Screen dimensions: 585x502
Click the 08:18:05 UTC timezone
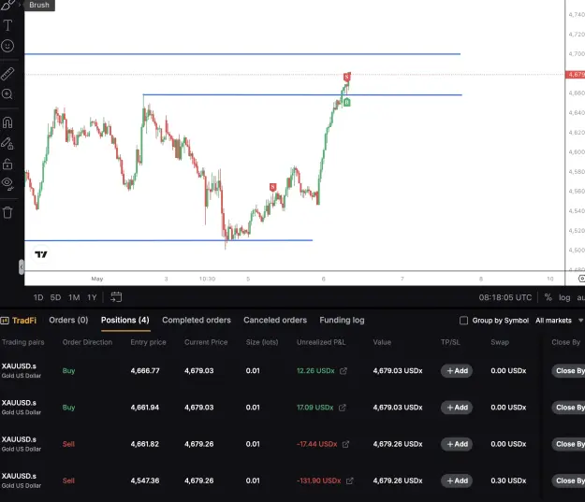point(505,297)
